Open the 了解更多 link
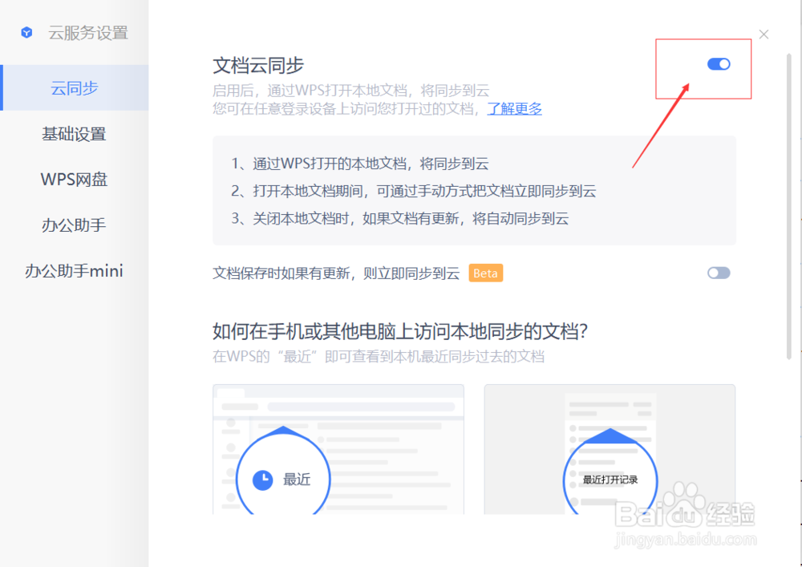The height and width of the screenshot is (567, 802). (x=514, y=108)
